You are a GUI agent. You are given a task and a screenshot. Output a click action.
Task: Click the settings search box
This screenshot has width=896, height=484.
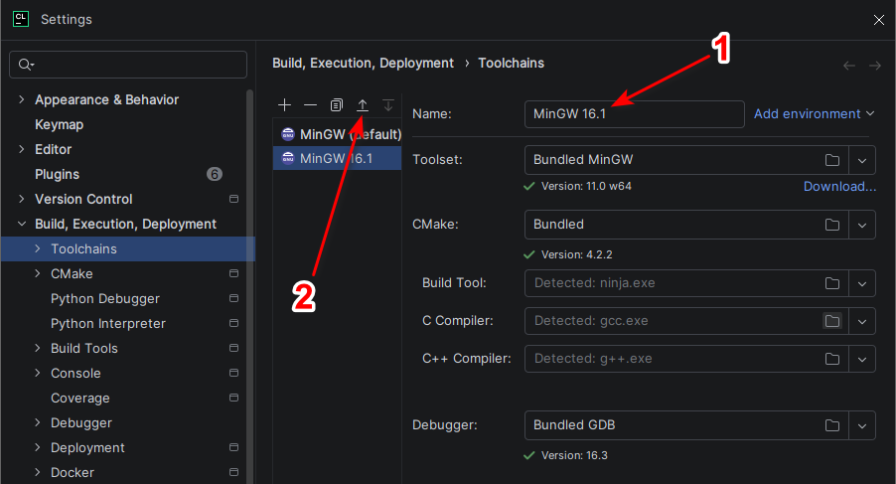point(128,65)
